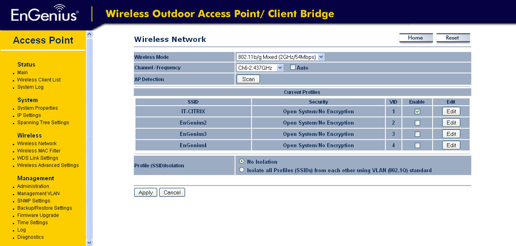Open the SNMP Settings page
Screen dimensions: 516x246
click(x=33, y=200)
